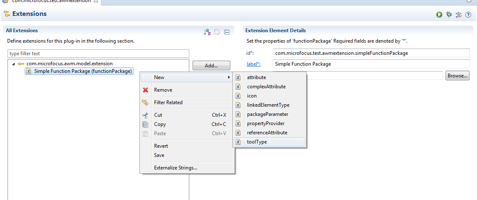477x200 pixels.
Task: Click the Collapse All icon
Action: (x=227, y=32)
